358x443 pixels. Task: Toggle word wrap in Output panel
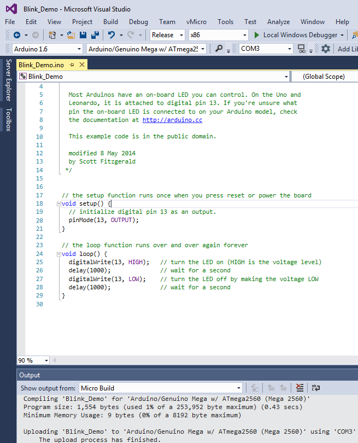click(x=315, y=388)
